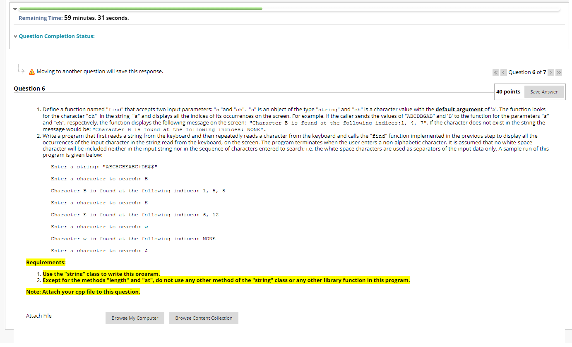This screenshot has width=572, height=347.
Task: Click Browse My Computer button
Action: click(135, 318)
